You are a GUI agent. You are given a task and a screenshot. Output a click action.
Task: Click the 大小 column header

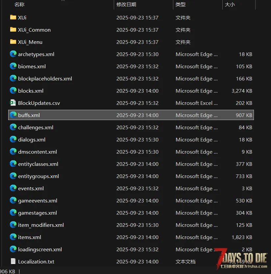tap(230, 4)
